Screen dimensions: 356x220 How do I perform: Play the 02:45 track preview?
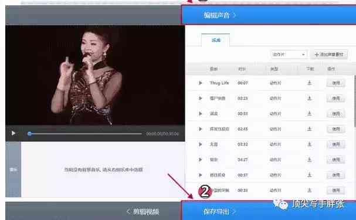pyautogui.click(x=200, y=129)
